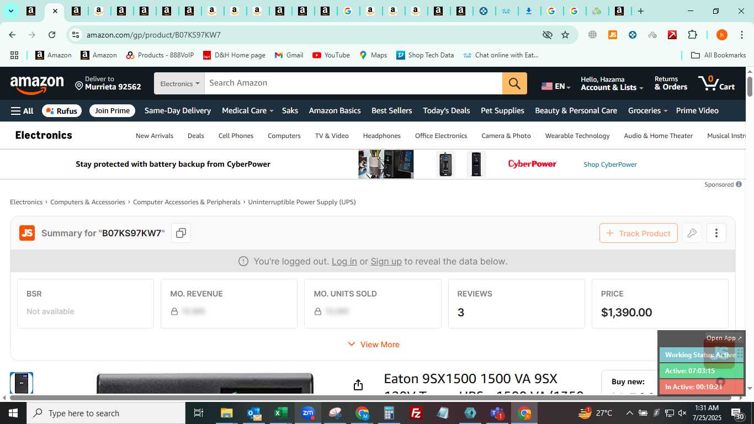Screen dimensions: 754x424
Task: Expand View More in the summary panel
Action: [x=373, y=344]
